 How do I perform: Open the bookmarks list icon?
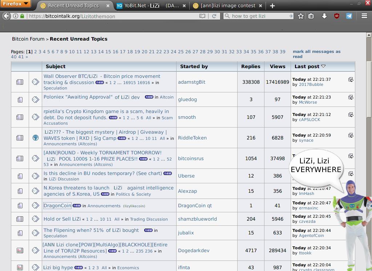311,16
